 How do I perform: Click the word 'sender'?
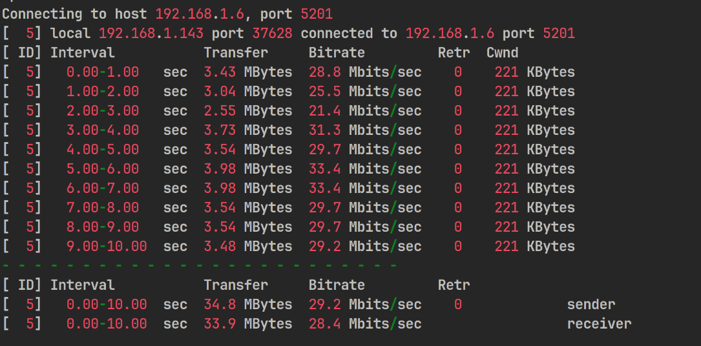click(591, 305)
